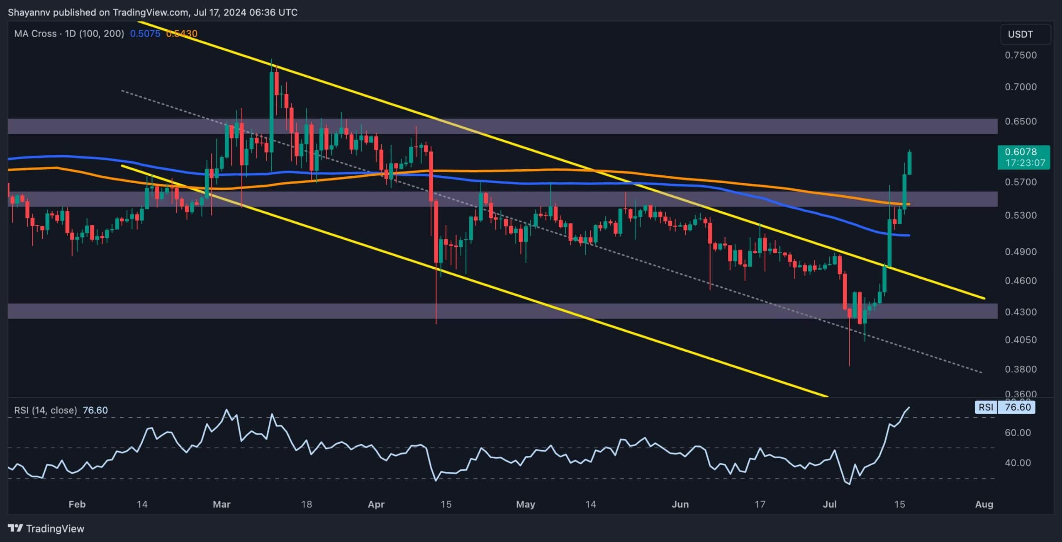Click the green 0.6078 current price tag
The height and width of the screenshot is (542, 1062).
[x=1023, y=152]
